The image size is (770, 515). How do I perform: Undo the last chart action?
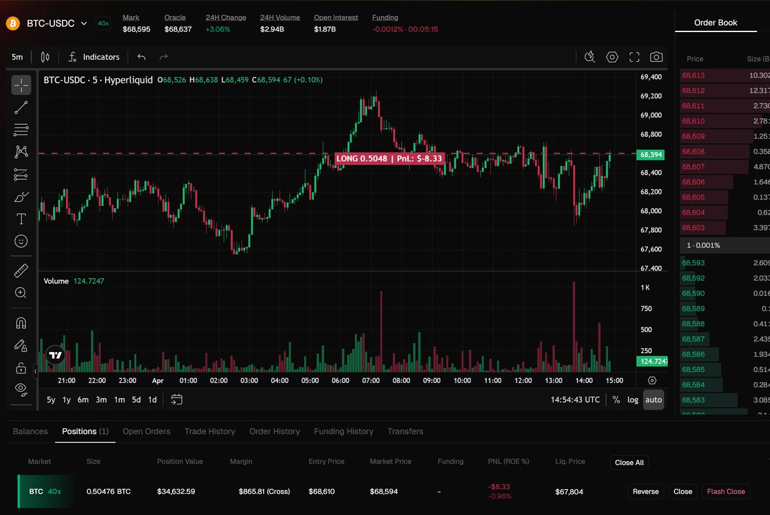142,57
